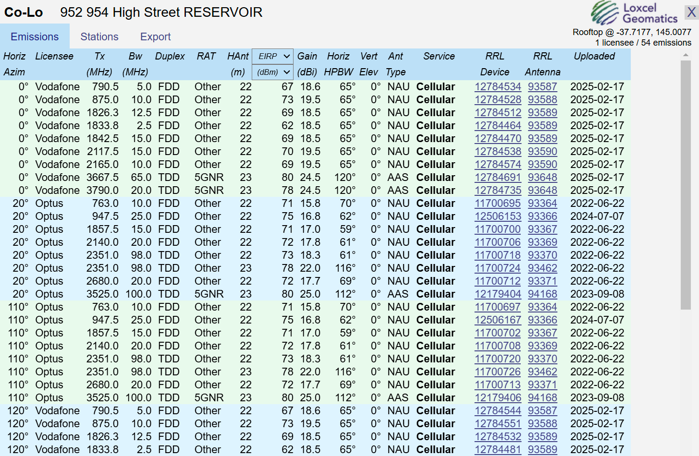The image size is (699, 456).
Task: Click the RAT column header
Action: (206, 56)
